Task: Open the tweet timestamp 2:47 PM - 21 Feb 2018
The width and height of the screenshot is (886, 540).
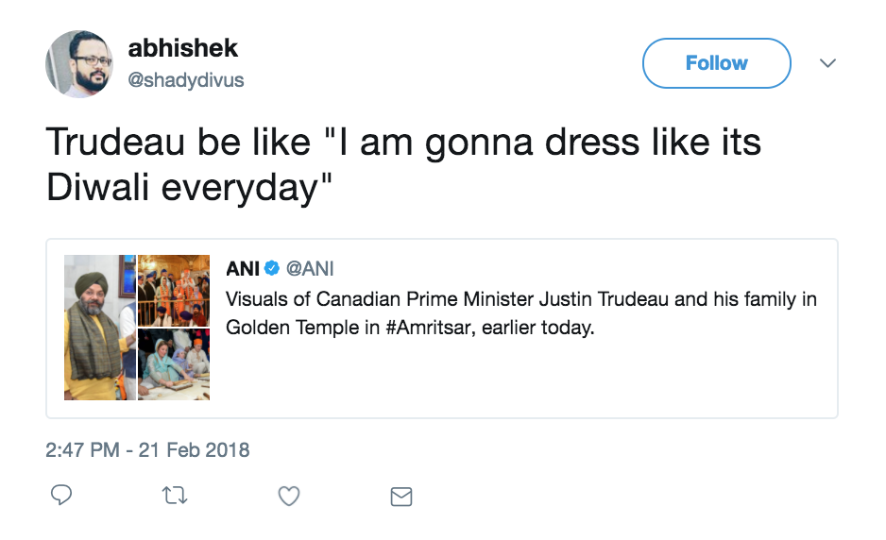Action: (x=147, y=449)
